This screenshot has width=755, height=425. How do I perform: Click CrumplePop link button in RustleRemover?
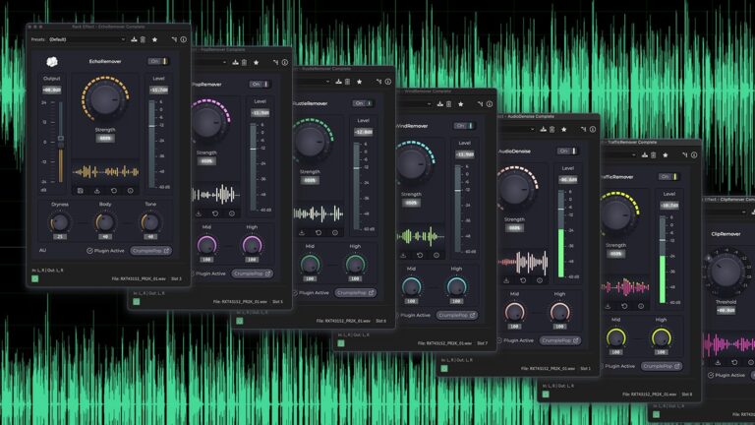[355, 293]
